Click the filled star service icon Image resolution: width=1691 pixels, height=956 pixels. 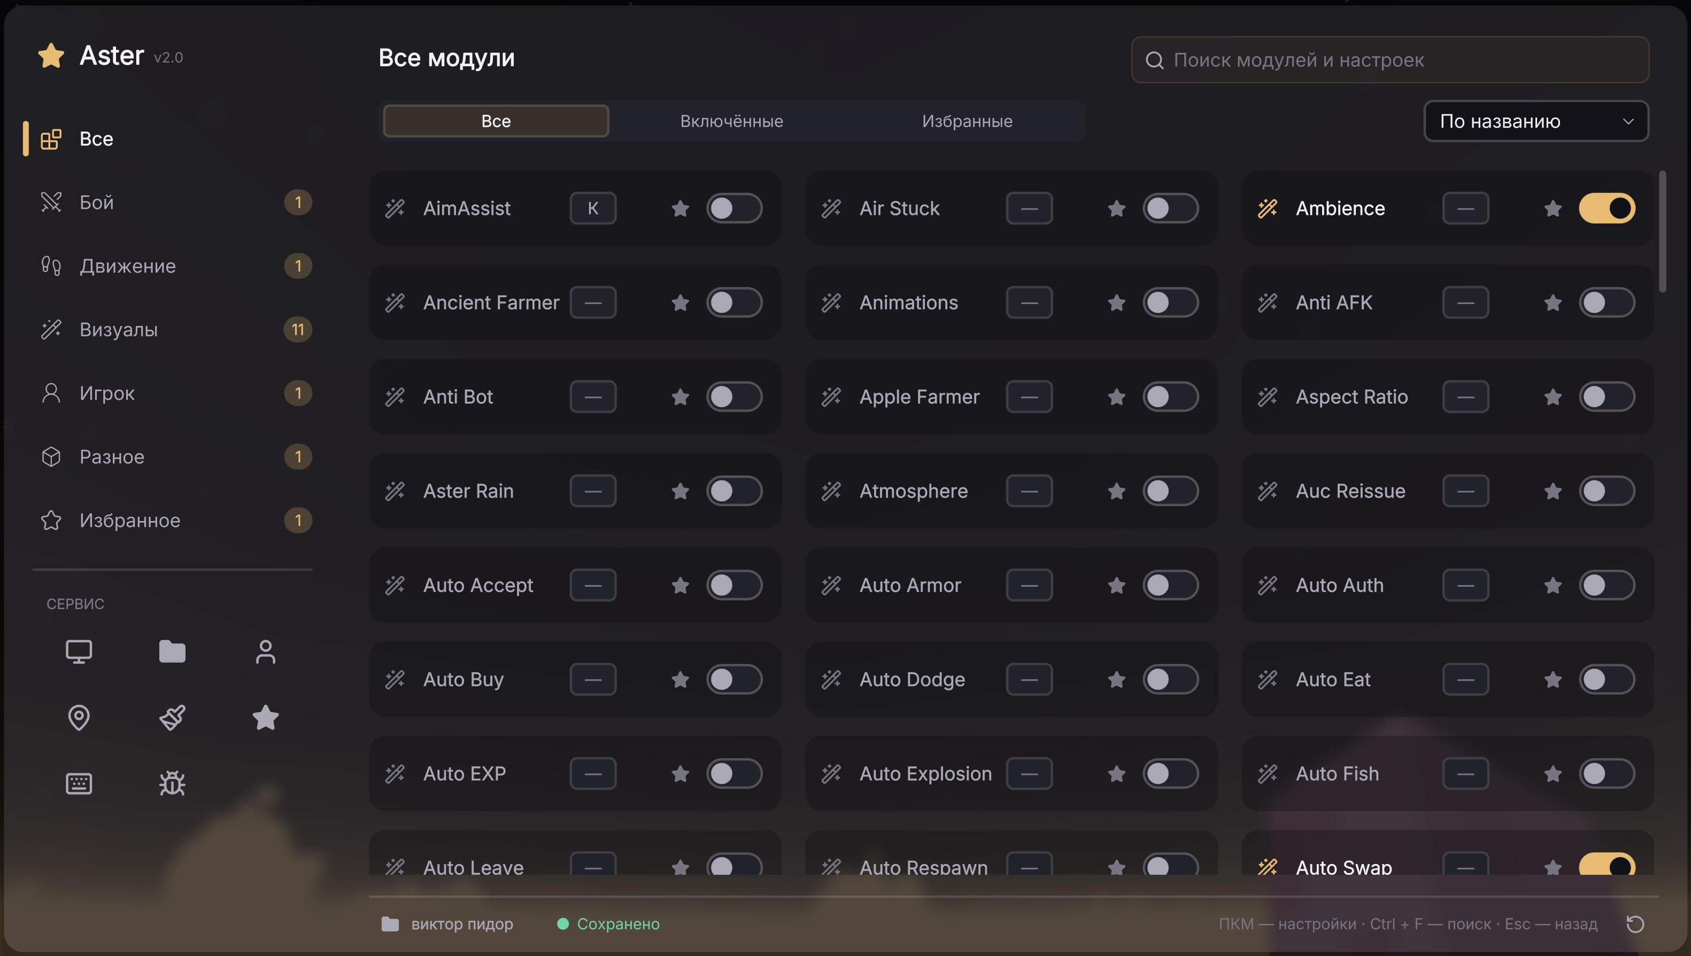click(x=265, y=717)
